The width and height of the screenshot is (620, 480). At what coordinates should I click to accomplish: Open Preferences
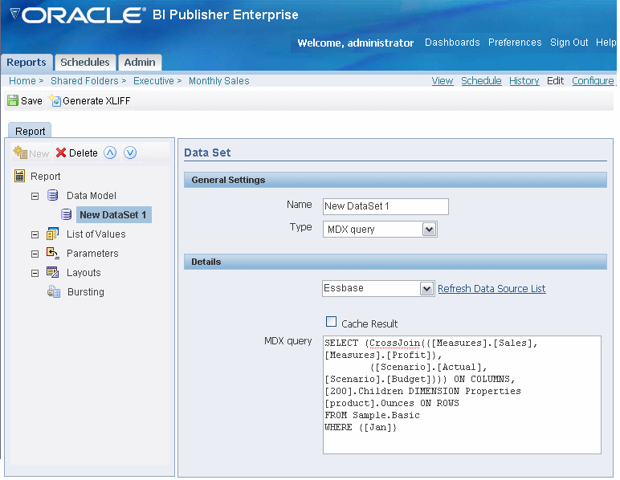tap(515, 43)
